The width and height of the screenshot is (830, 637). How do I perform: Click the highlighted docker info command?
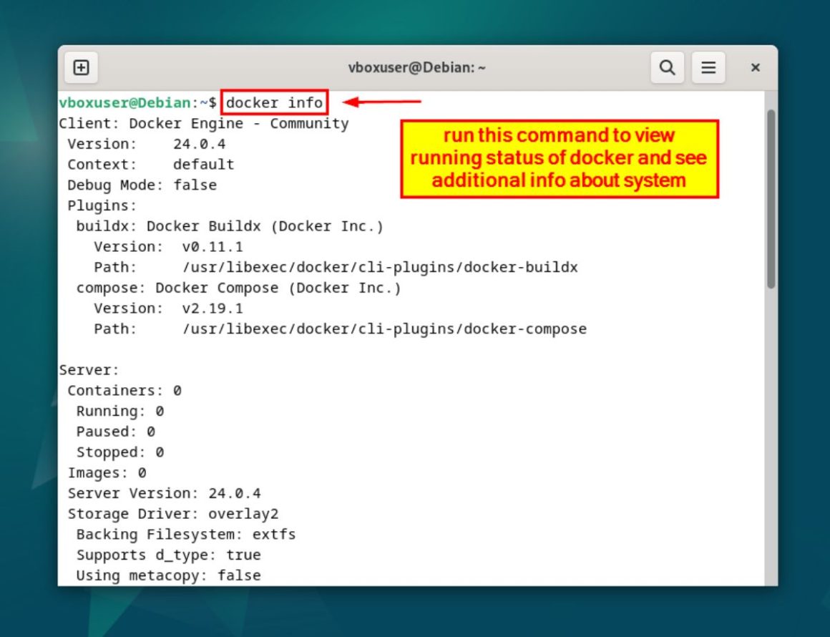(274, 102)
